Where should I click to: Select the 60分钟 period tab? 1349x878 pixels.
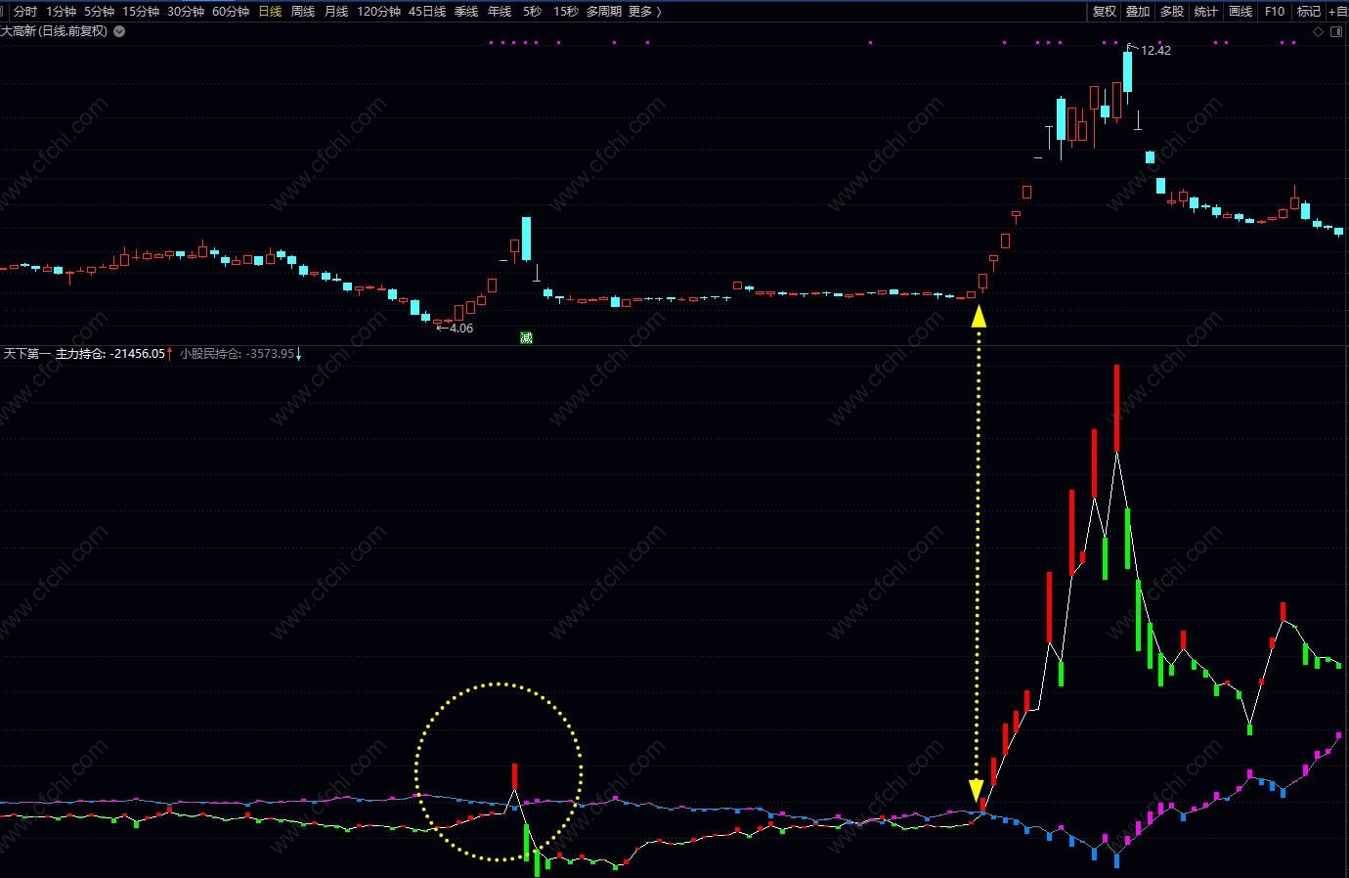coord(231,12)
